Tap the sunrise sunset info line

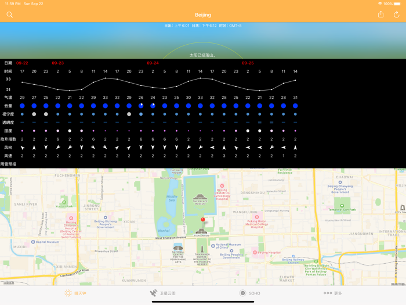tap(203, 26)
